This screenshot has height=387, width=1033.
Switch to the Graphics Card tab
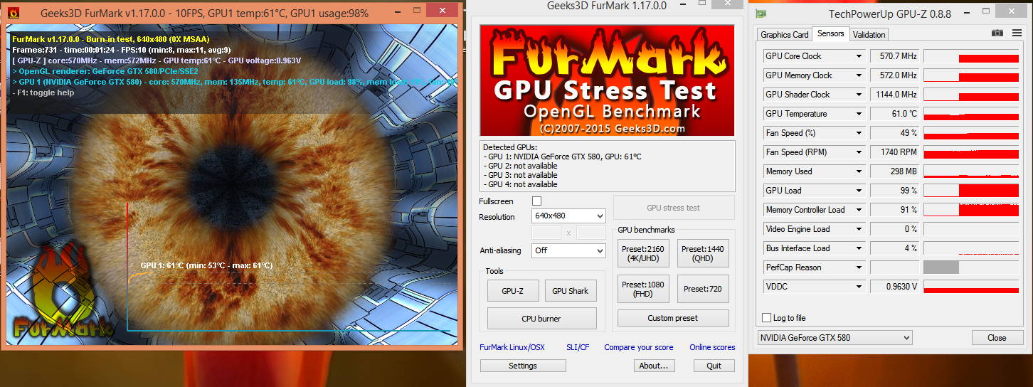pyautogui.click(x=785, y=34)
